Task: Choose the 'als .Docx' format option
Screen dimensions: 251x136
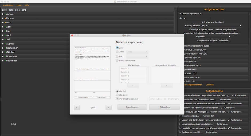Action: tap(117, 95)
